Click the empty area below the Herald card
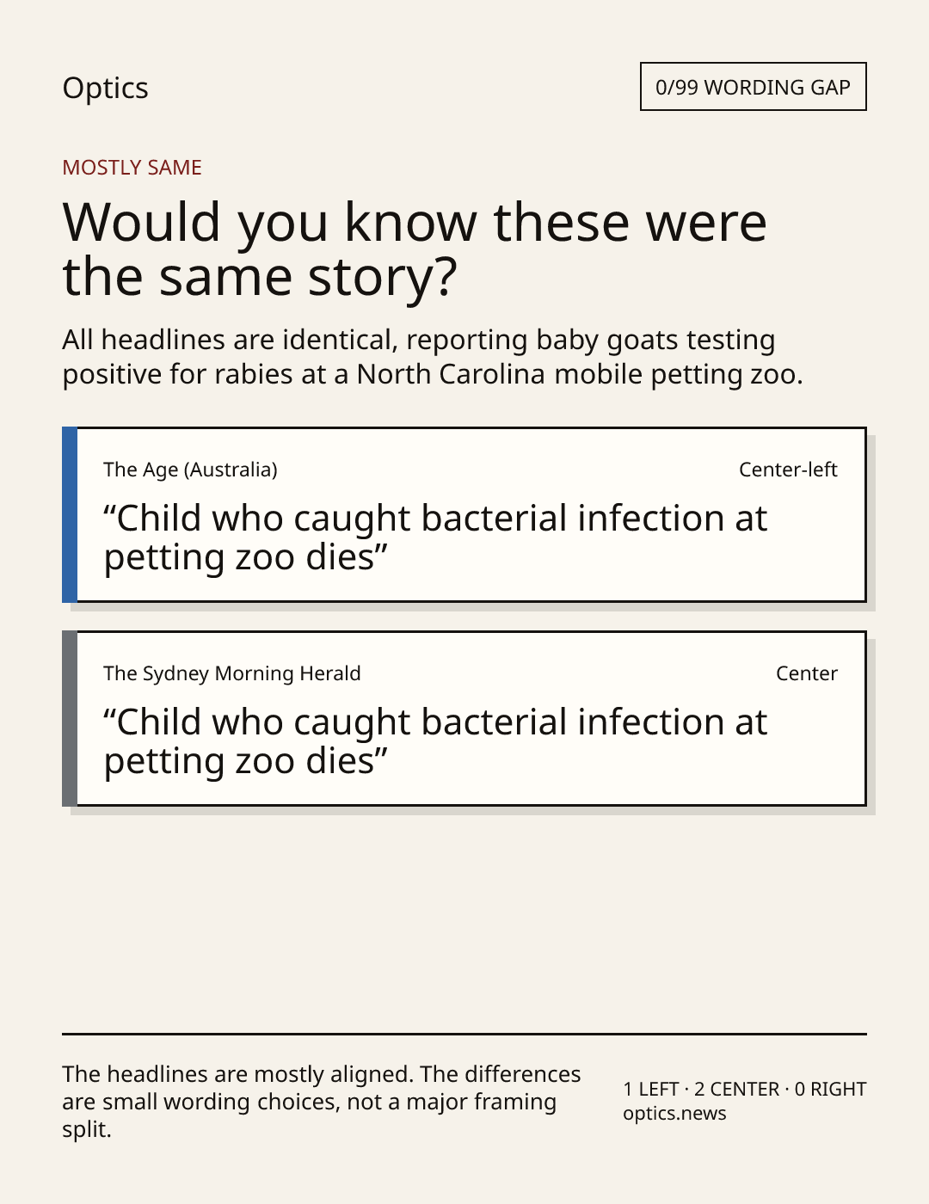 point(464,920)
